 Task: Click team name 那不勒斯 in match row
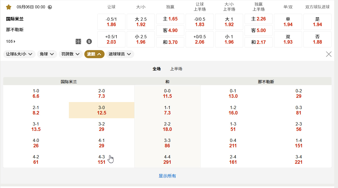[15, 30]
